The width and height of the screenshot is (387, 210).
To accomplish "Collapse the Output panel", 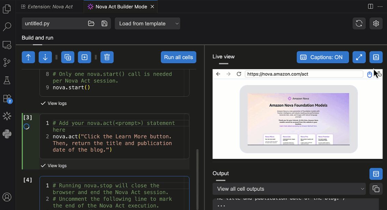I will (376, 174).
